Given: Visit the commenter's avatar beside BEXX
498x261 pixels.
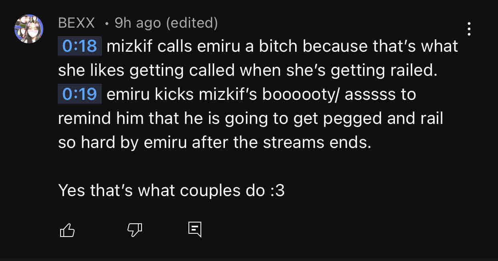Looking at the screenshot, I should tap(29, 29).
